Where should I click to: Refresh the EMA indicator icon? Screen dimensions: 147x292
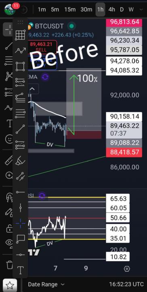(x=45, y=77)
